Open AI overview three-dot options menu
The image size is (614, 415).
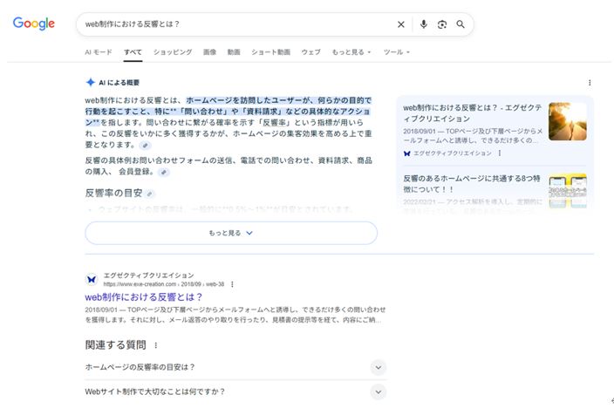(x=590, y=83)
